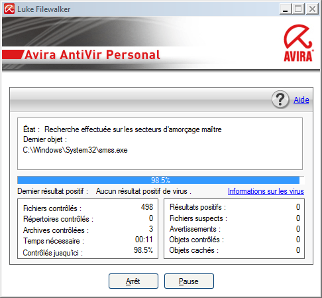Stop the scan with Arrêt button
The image size is (322, 298).
(x=133, y=281)
